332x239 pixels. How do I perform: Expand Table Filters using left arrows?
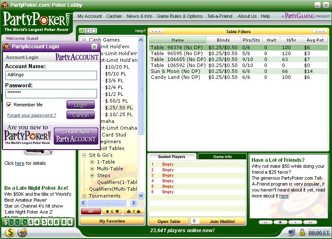(156, 31)
